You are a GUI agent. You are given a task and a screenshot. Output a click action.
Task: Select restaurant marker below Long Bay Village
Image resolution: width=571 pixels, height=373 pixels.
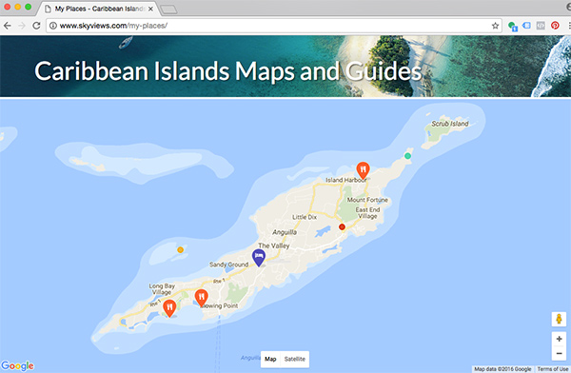click(169, 308)
